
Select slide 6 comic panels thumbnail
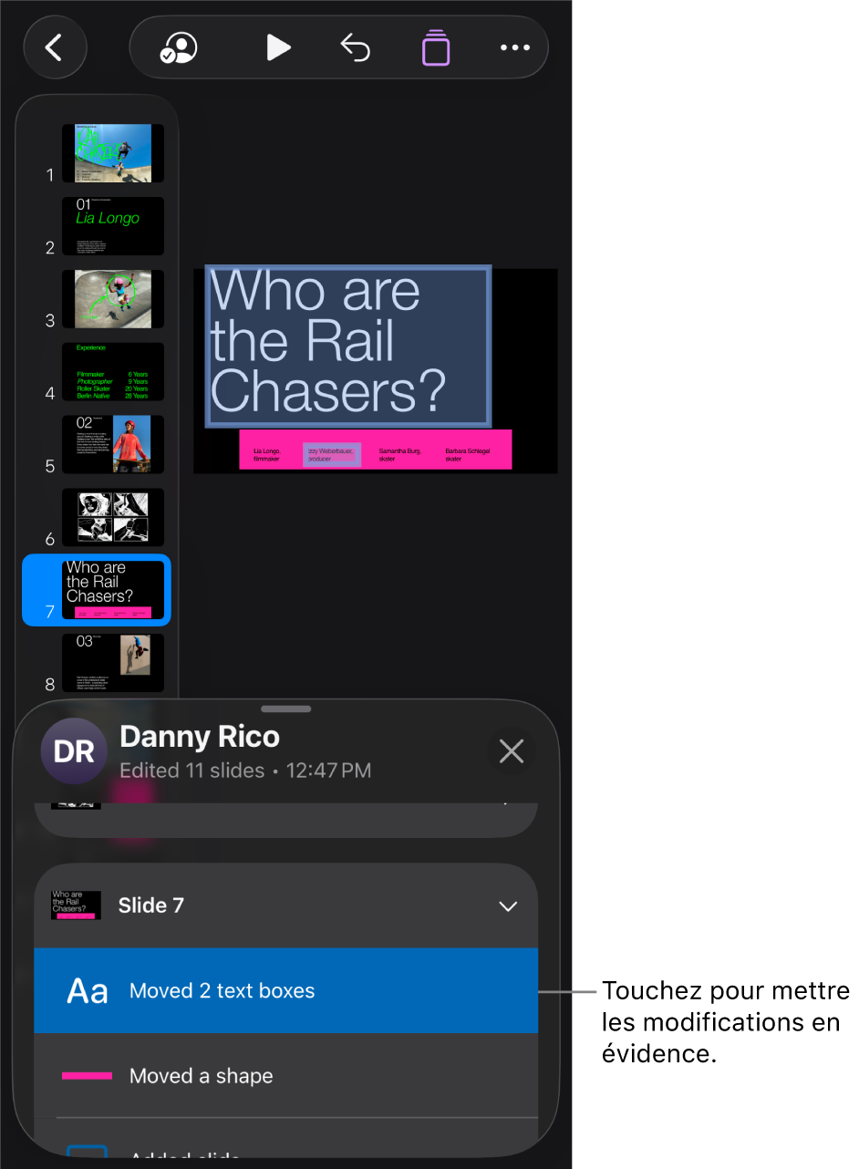(x=113, y=517)
